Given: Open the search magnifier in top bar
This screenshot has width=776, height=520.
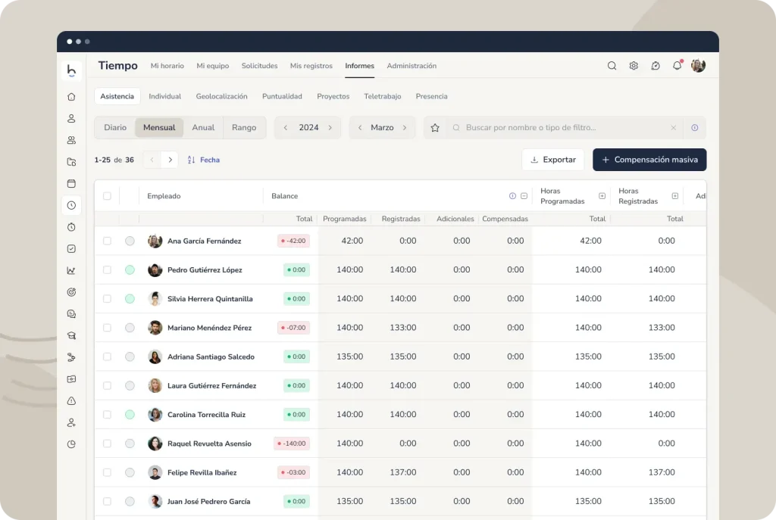Looking at the screenshot, I should pyautogui.click(x=612, y=66).
